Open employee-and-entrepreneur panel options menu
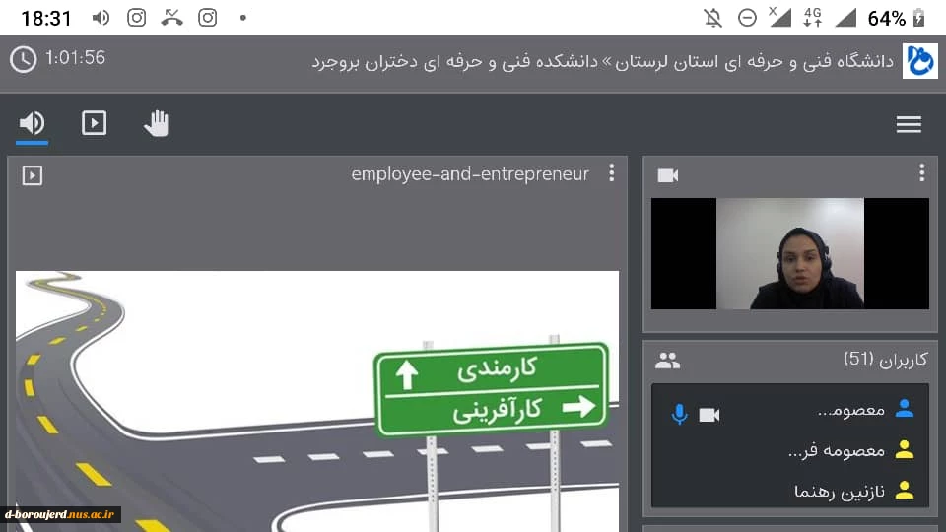Screen dimensions: 946x532 point(612,173)
